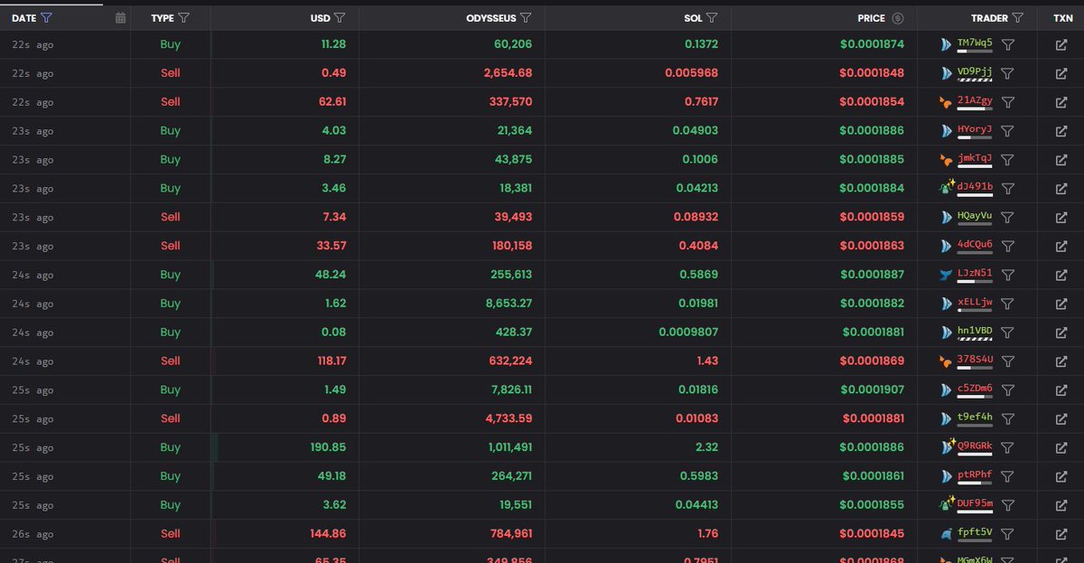Filter trades by trader 378S4U

[x=1008, y=361]
